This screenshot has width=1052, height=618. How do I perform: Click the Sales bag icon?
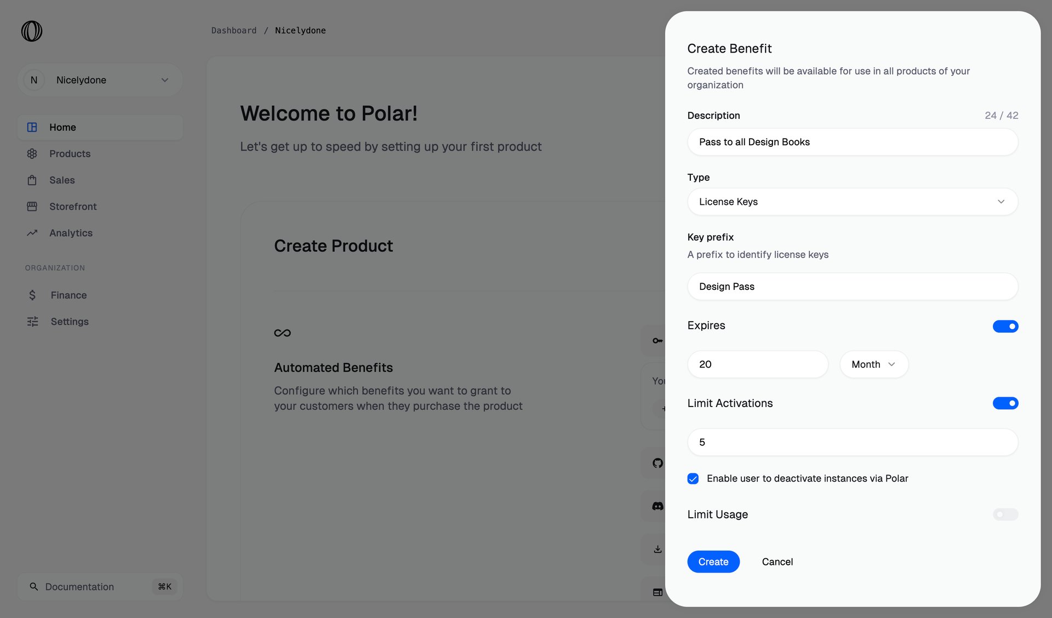click(x=32, y=180)
